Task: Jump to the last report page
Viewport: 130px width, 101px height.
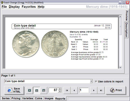Action: tap(101, 90)
